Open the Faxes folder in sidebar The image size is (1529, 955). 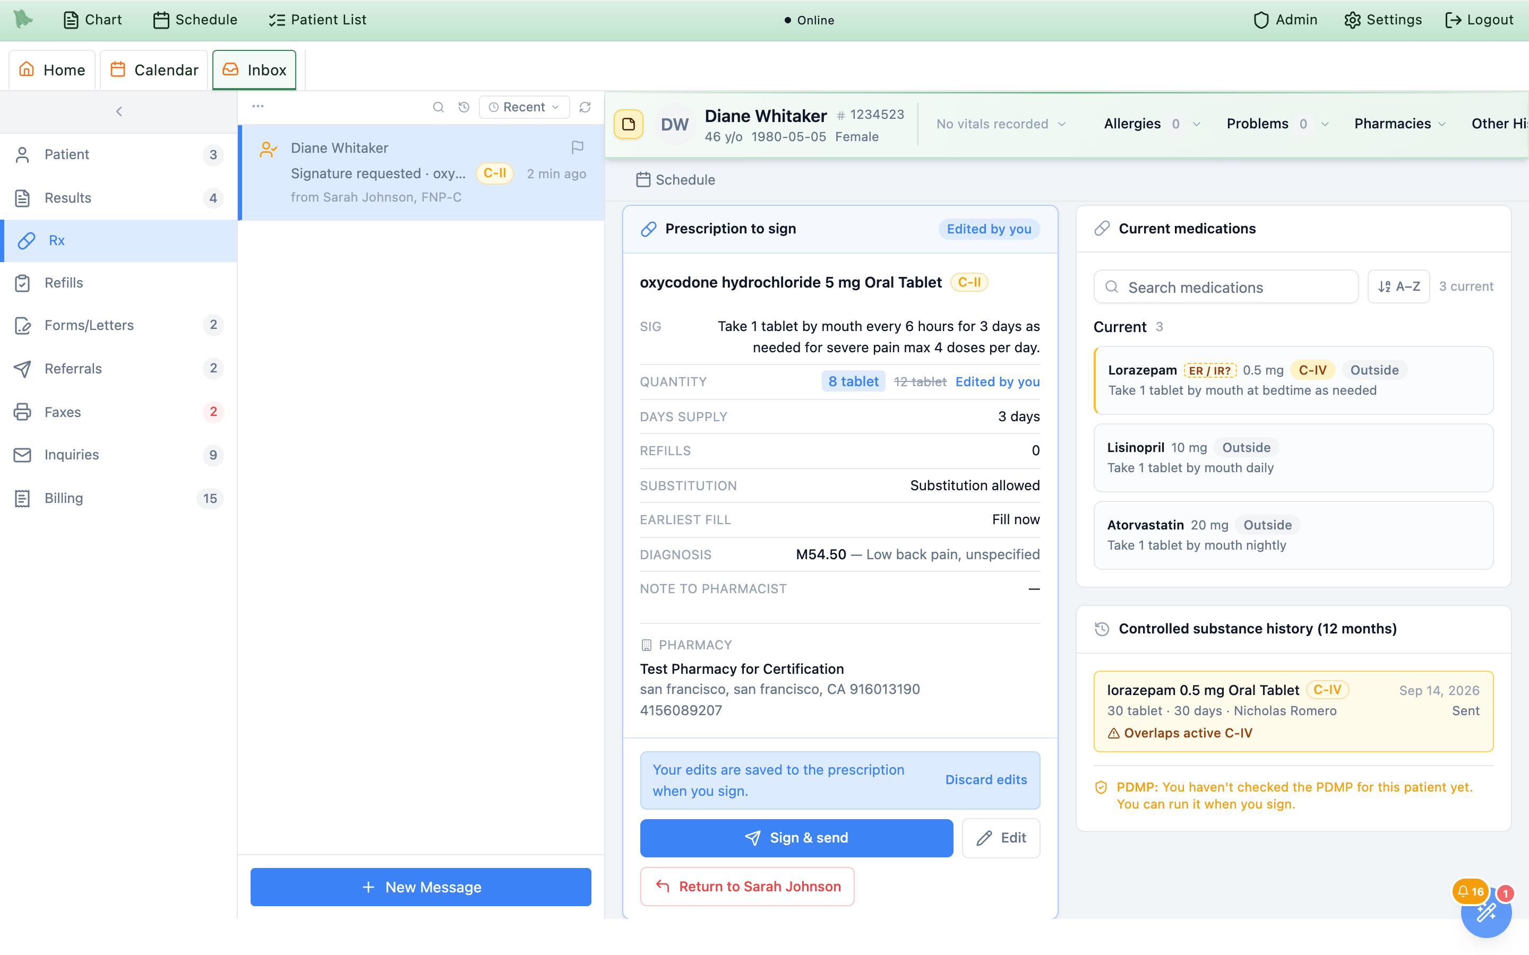pos(119,412)
